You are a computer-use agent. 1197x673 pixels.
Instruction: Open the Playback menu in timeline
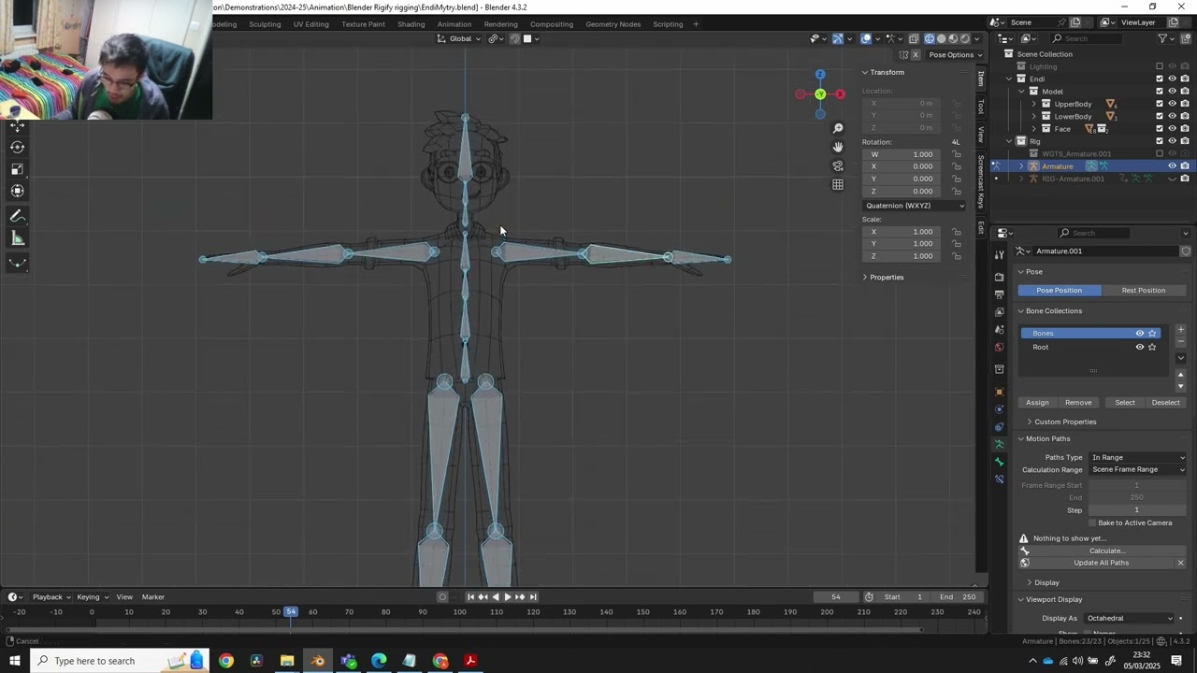[51, 597]
